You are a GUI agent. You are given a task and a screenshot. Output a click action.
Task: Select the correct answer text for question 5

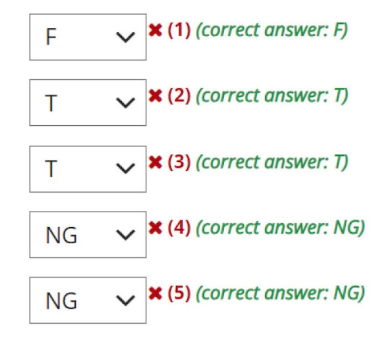[x=280, y=293]
